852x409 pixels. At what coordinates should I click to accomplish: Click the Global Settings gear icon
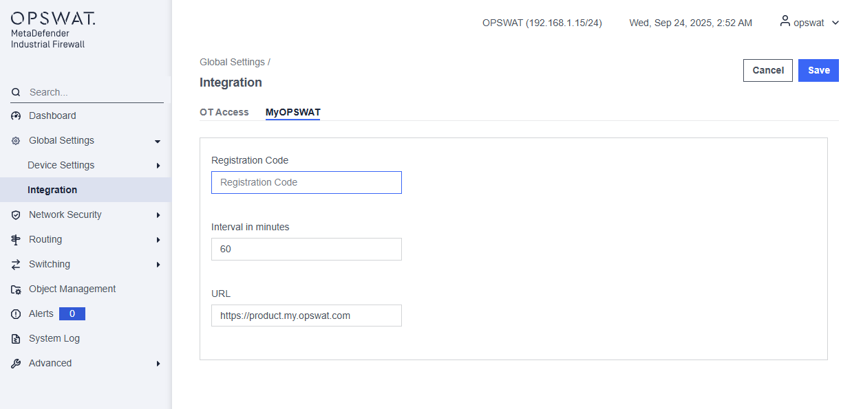[x=16, y=141]
